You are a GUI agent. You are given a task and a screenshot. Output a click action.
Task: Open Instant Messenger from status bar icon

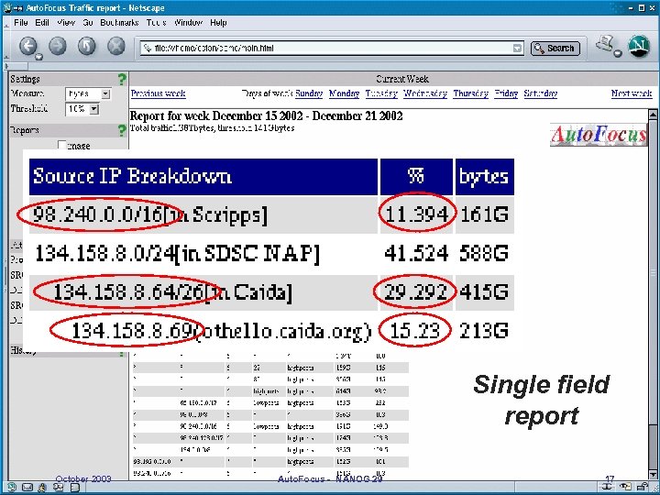[42, 487]
